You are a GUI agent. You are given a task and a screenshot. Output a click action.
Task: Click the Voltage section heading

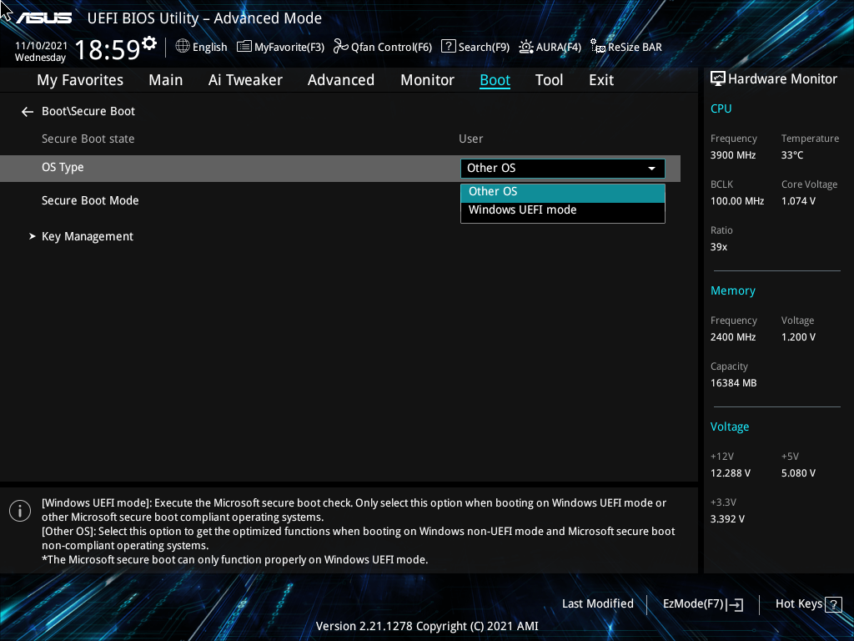tap(729, 426)
